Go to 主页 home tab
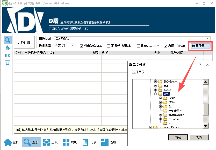This screenshot has width=216, height=150. pyautogui.click(x=11, y=142)
